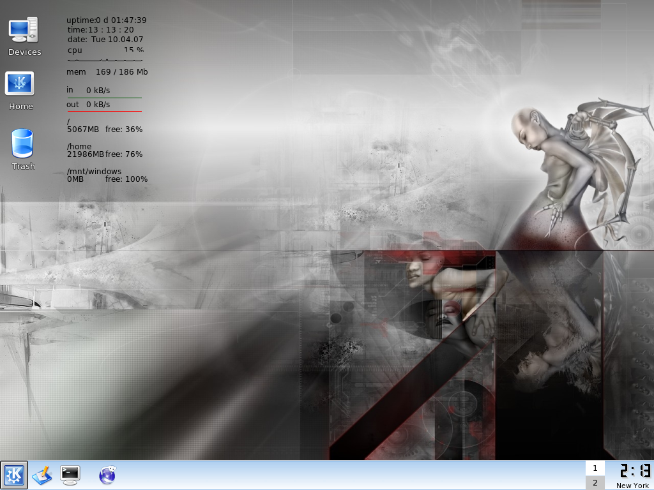
Task: Open the Trash desktop icon
Action: (x=23, y=149)
